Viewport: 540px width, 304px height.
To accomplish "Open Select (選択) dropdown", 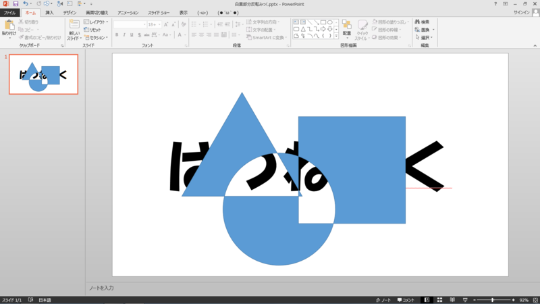I will [x=424, y=38].
